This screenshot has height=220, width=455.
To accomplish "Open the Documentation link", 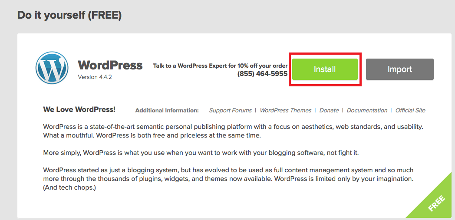I will 367,111.
